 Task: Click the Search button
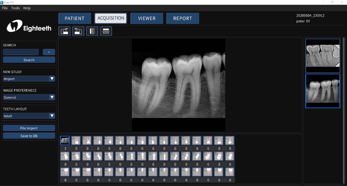(29, 60)
